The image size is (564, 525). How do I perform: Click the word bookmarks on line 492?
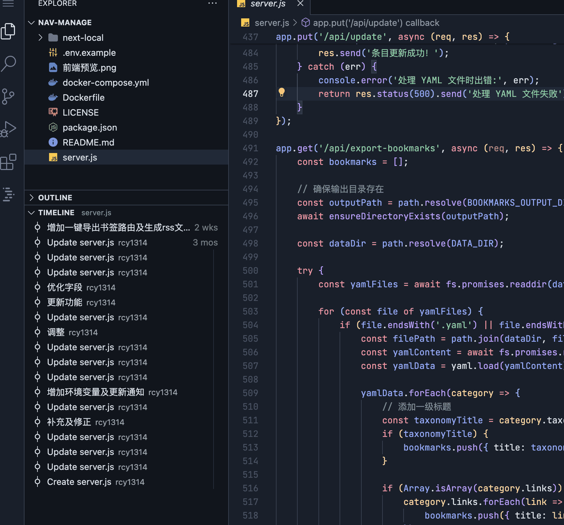point(352,162)
